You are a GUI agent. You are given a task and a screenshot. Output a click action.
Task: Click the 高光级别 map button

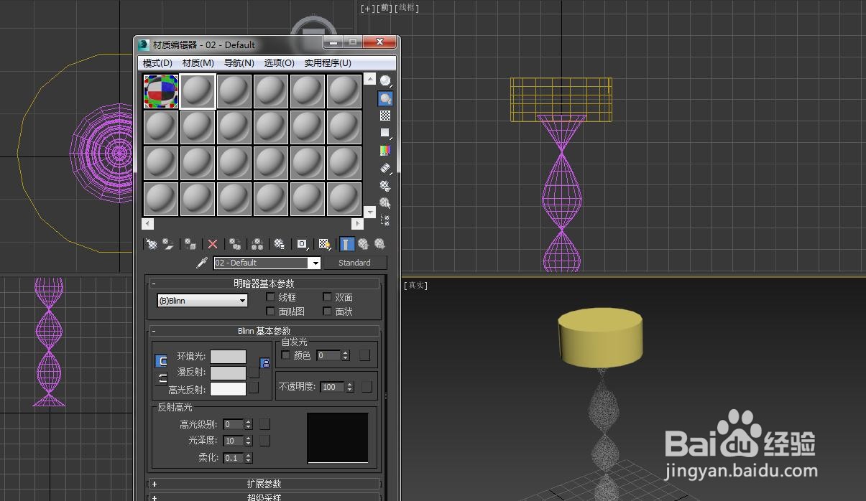click(264, 424)
